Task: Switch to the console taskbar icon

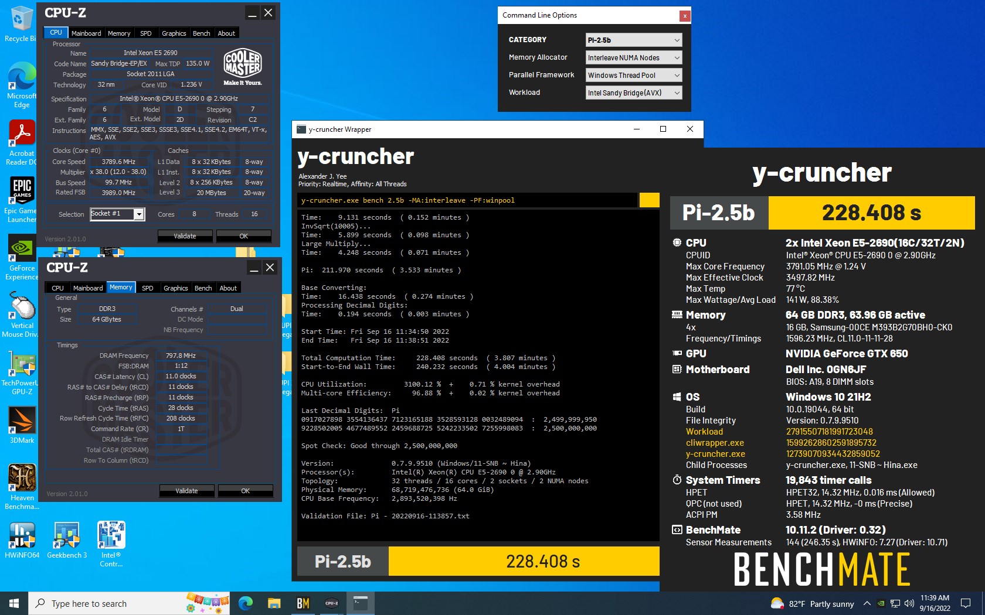Action: [x=360, y=603]
